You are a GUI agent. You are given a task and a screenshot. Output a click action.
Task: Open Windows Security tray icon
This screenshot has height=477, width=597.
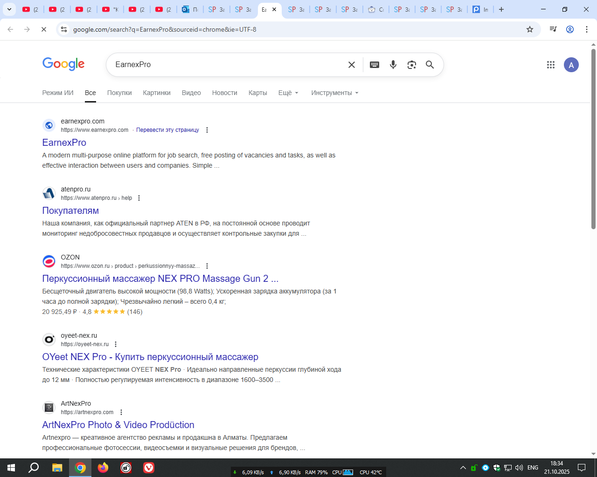pos(497,468)
